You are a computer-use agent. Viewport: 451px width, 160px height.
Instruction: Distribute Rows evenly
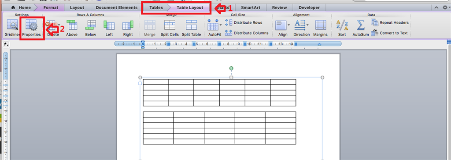coord(244,22)
